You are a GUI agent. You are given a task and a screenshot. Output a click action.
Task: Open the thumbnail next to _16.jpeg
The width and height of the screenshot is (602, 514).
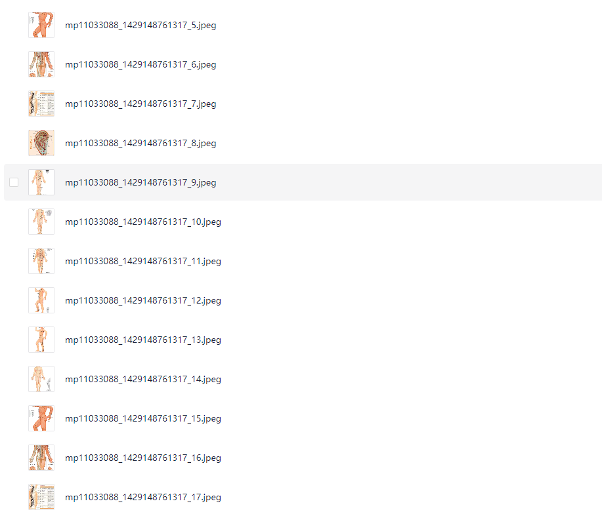tap(41, 458)
